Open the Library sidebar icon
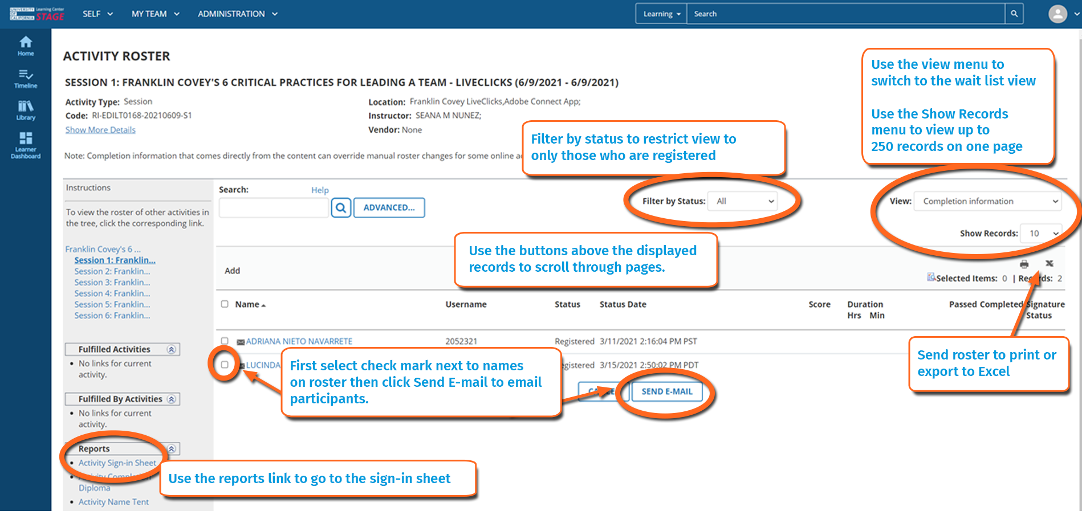 pyautogui.click(x=26, y=110)
